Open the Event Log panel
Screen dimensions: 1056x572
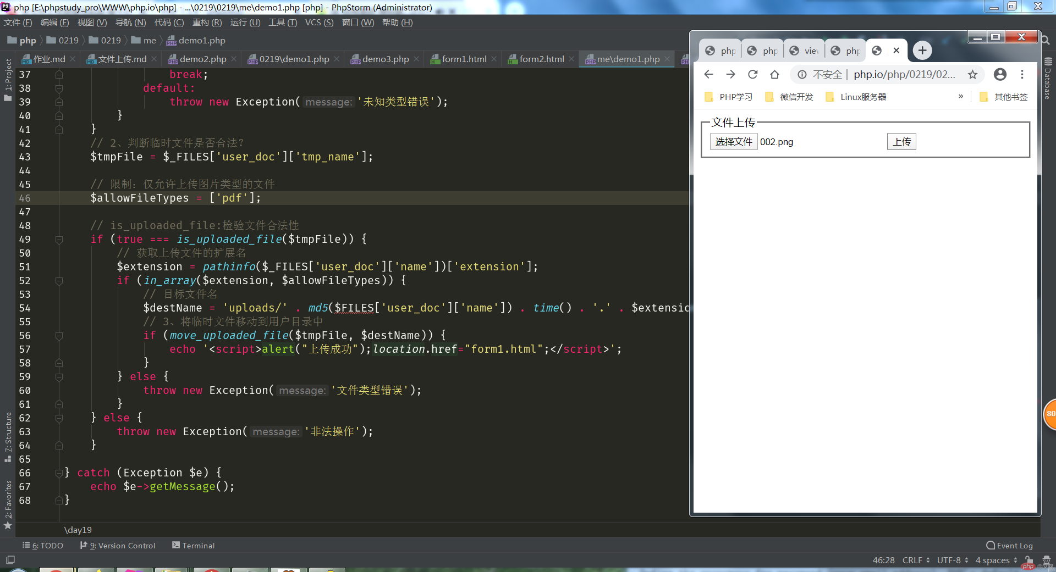click(x=1009, y=546)
